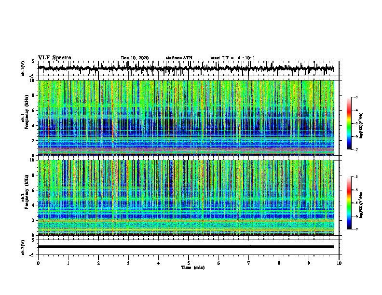Click the log(PSD) label beside ch.2 colorbar

pyautogui.click(x=361, y=205)
